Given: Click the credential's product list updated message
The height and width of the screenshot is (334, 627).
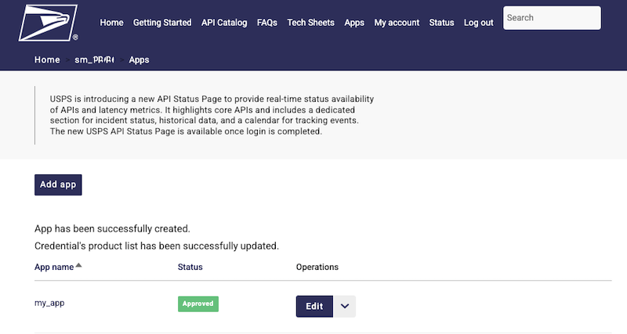Looking at the screenshot, I should pyautogui.click(x=157, y=246).
